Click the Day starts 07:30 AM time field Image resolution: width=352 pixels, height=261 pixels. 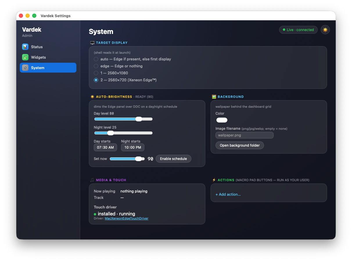[x=105, y=147]
